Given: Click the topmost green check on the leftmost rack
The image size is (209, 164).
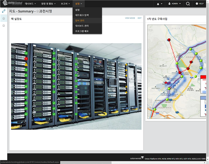Looking at the screenshot, I should (x=26, y=53).
